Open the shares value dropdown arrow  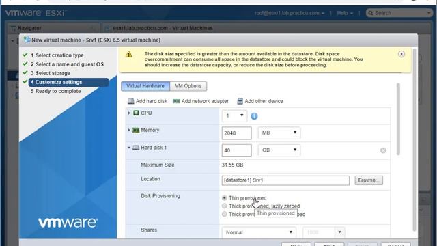339,232
